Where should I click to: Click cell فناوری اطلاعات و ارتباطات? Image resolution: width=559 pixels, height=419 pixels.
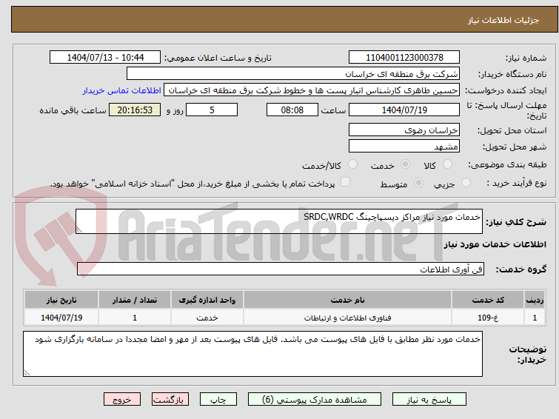coord(347,318)
